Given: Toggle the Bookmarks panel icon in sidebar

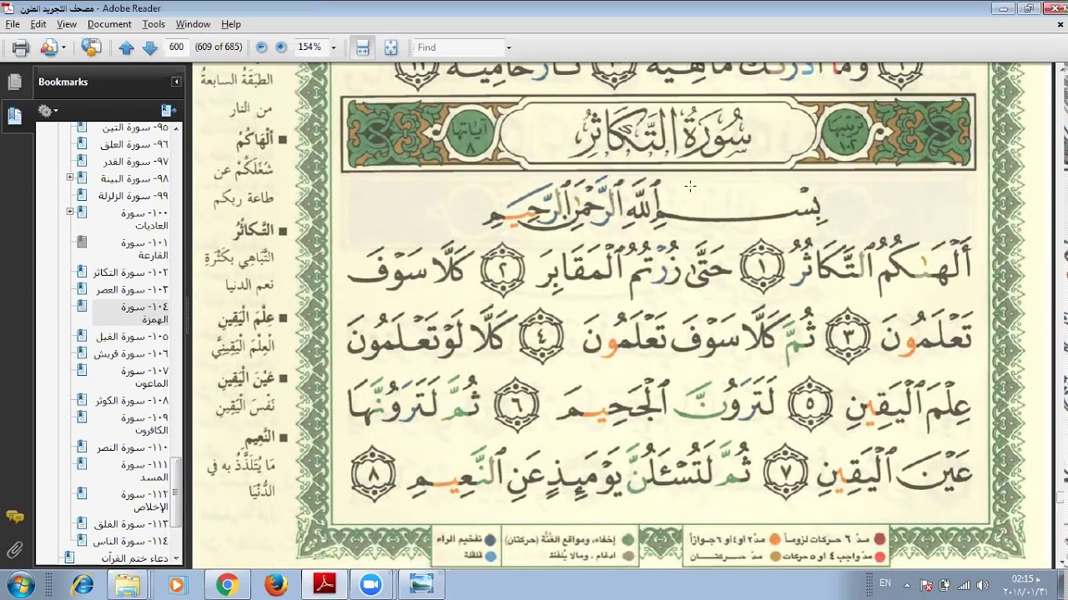Looking at the screenshot, I should [x=14, y=116].
